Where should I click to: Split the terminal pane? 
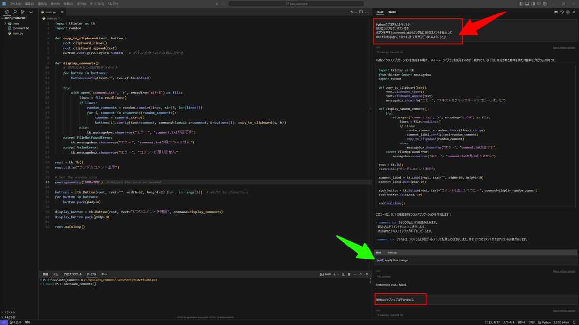pos(344,274)
